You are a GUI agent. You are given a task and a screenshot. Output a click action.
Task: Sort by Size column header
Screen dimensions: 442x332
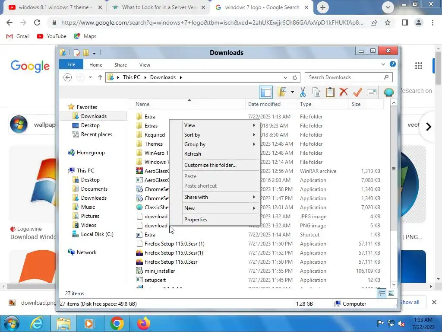tap(366, 104)
